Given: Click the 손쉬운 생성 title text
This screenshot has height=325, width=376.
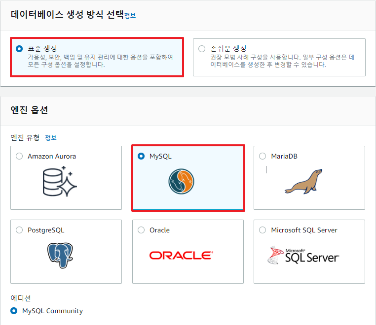Looking at the screenshot, I should tap(228, 49).
